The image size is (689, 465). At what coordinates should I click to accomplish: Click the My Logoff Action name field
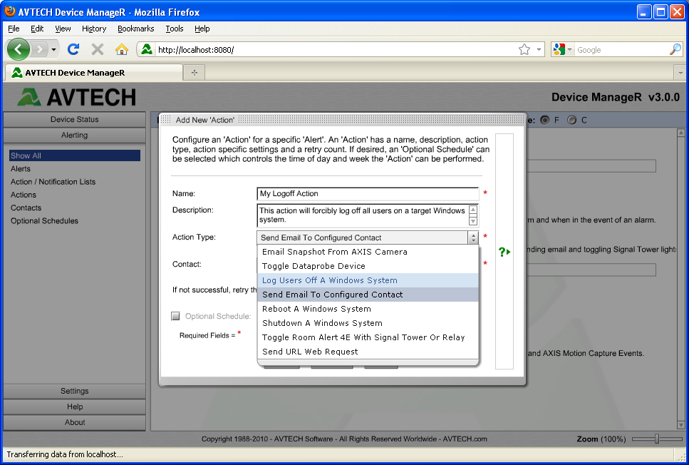click(x=367, y=193)
